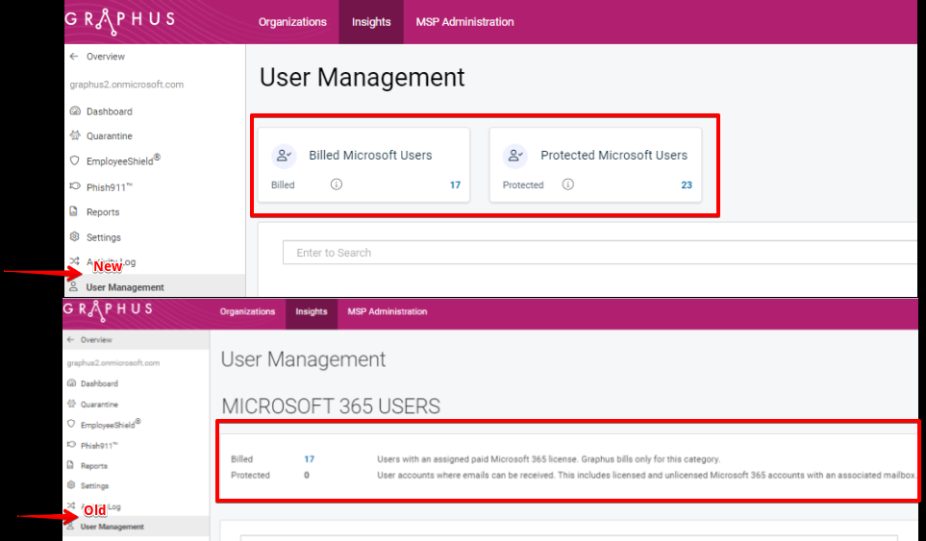
Task: Go to Quarantine in the upper sidebar
Action: (110, 135)
